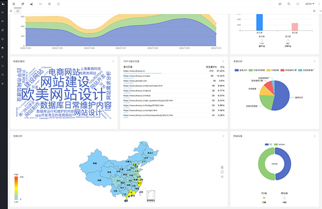322x209 pixels.
Task: Click the map High-Low color scale bar
Action: tap(16, 187)
